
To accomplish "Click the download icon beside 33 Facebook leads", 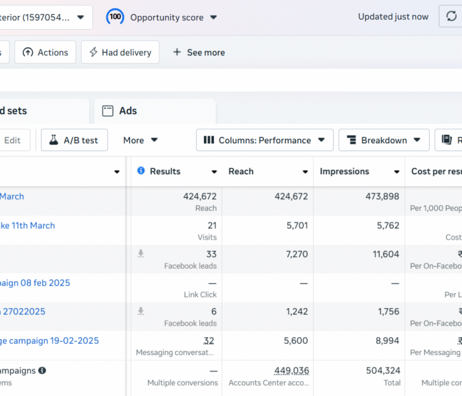I will tap(141, 254).
